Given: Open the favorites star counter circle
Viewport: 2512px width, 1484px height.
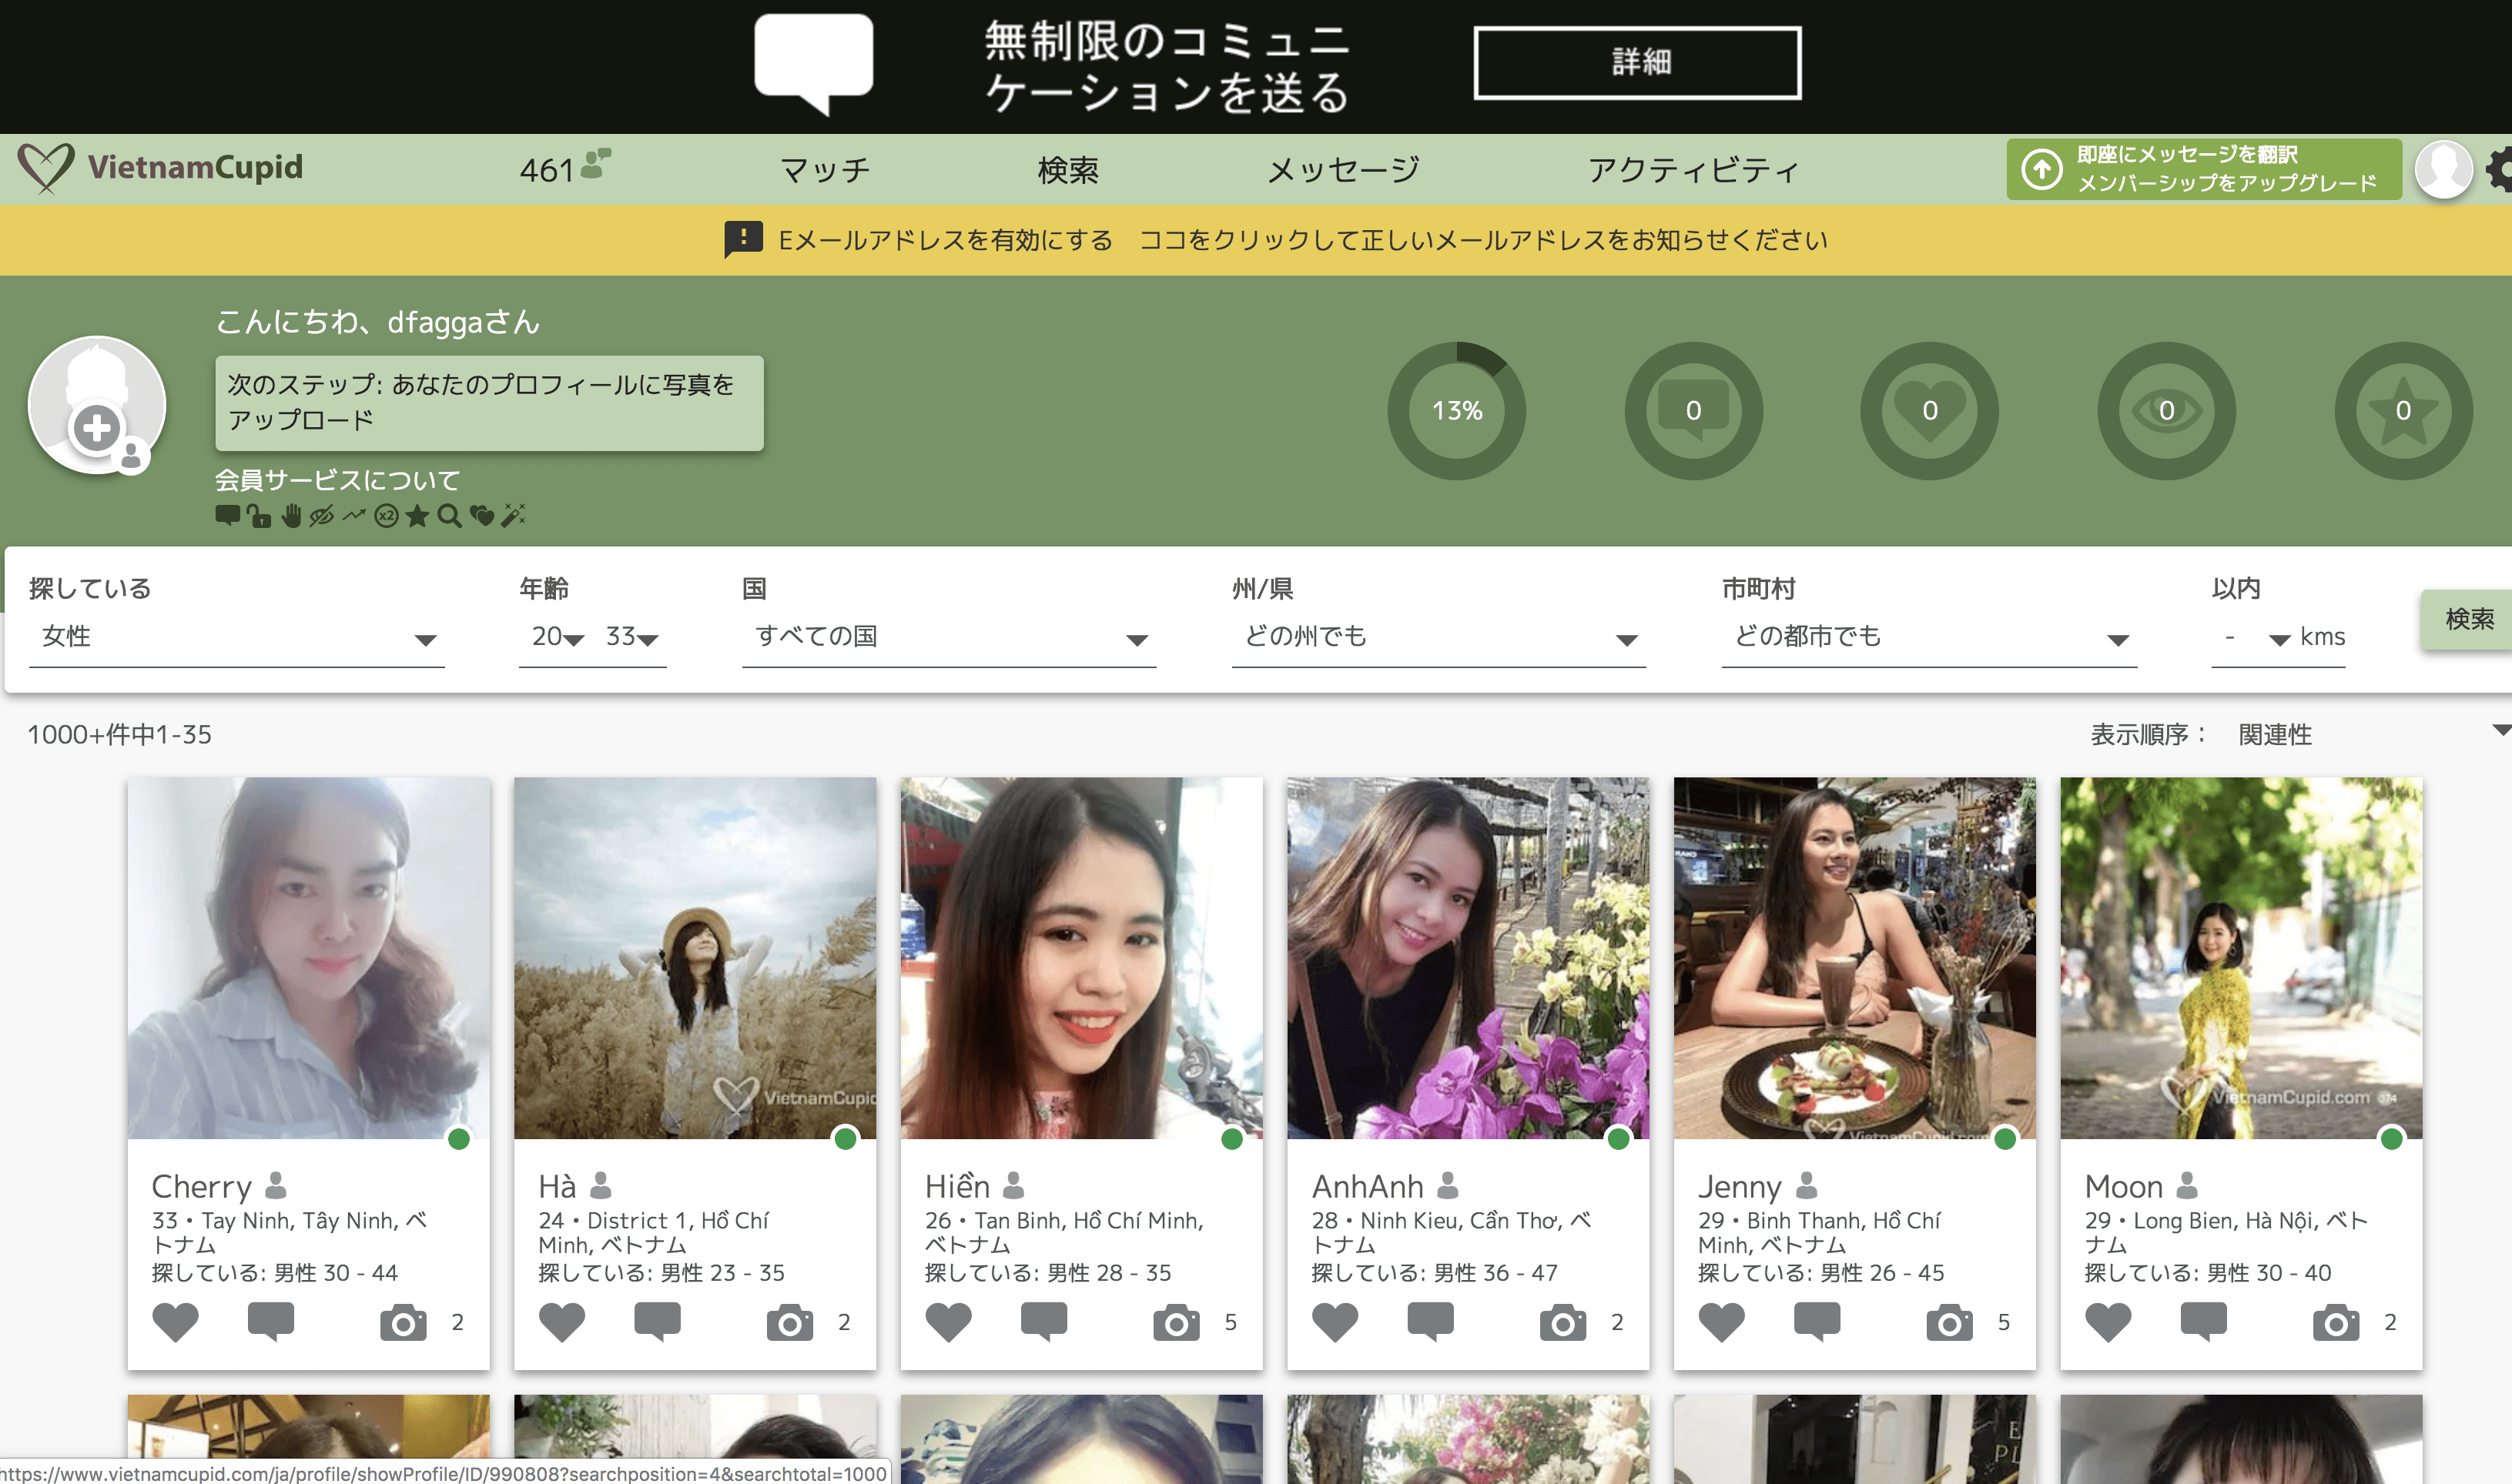Looking at the screenshot, I should coord(2403,410).
